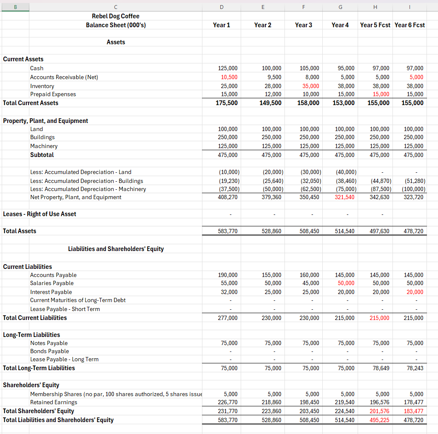This screenshot has height=434, width=438.
Task: Select column header G
Action: (340, 7)
